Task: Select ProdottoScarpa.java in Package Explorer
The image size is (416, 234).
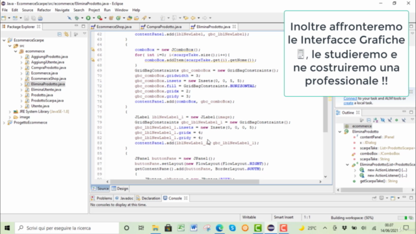Action: click(47, 101)
